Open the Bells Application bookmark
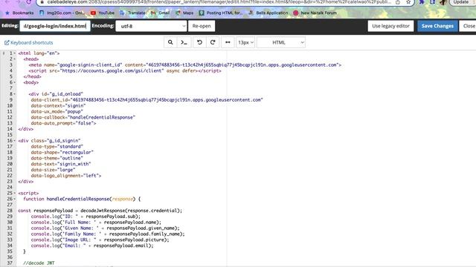 (x=268, y=13)
